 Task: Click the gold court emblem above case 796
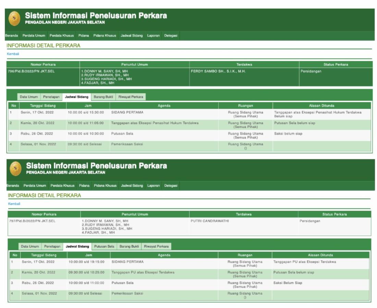(14, 19)
